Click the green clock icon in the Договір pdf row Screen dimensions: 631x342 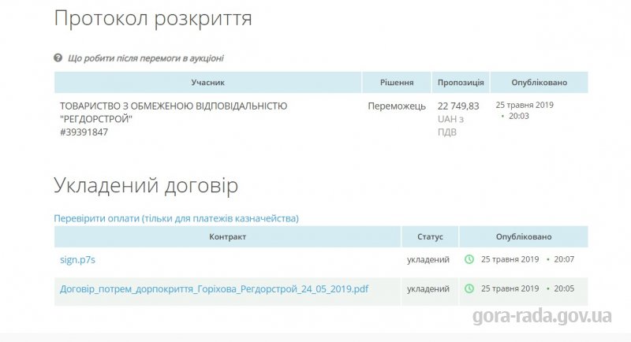pyautogui.click(x=469, y=288)
